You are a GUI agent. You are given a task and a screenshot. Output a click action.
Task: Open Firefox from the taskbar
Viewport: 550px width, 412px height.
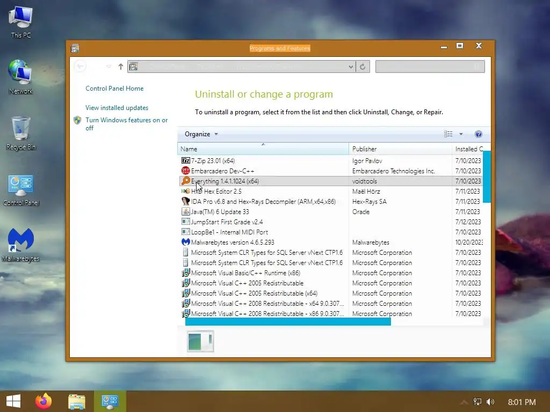(x=44, y=401)
